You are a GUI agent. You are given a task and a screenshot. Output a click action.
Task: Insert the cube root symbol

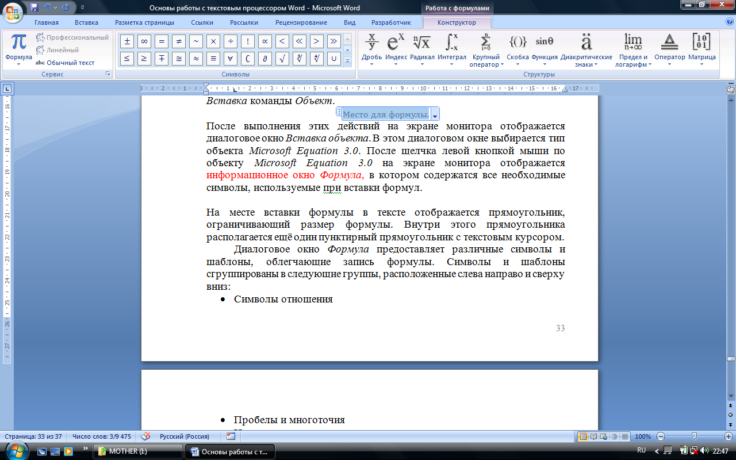click(x=300, y=59)
